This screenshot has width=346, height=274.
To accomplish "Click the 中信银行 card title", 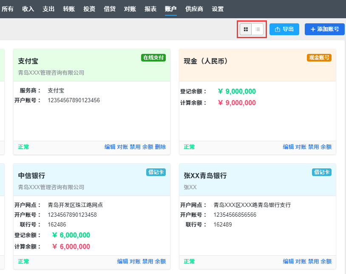I will (31, 176).
